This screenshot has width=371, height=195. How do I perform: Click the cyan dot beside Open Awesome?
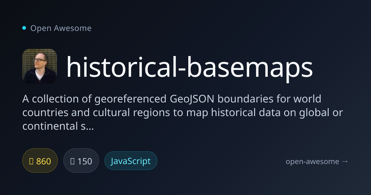tap(24, 28)
